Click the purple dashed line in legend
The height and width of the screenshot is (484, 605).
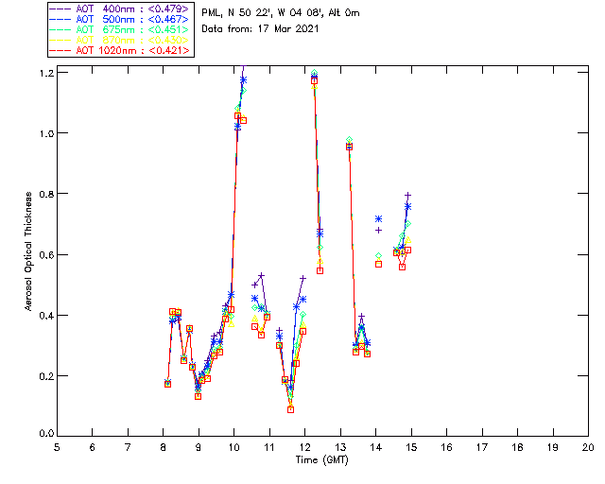[60, 9]
